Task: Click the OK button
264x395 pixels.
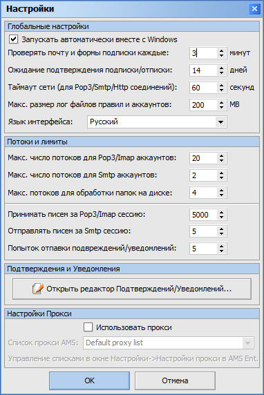Action: 90,380
